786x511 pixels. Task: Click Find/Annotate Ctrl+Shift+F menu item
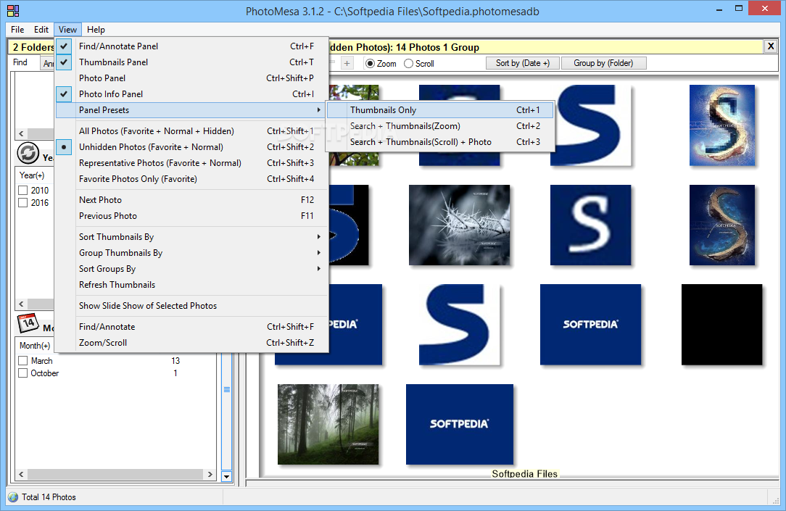191,327
